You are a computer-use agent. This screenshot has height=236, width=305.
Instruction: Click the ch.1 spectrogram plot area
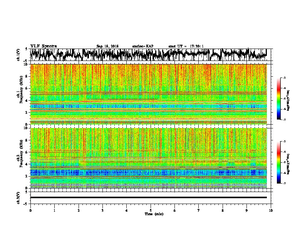pyautogui.click(x=148, y=94)
